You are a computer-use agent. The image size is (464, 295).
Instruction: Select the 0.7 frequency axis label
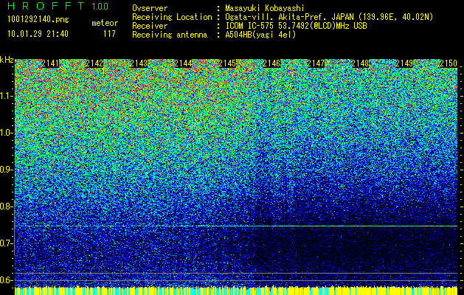point(6,243)
